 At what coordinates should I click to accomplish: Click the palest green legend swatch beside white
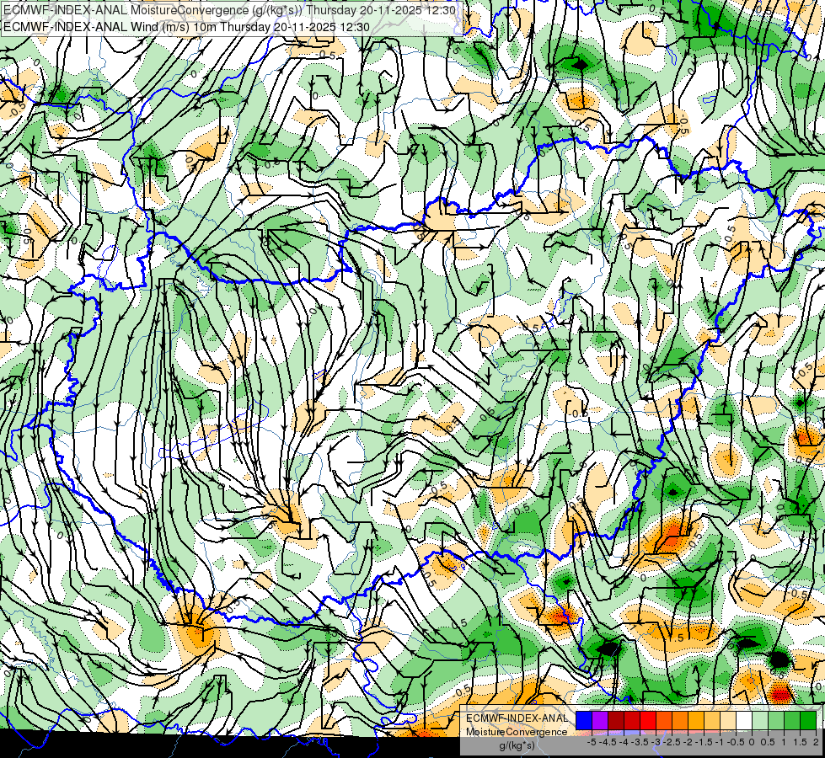click(760, 720)
